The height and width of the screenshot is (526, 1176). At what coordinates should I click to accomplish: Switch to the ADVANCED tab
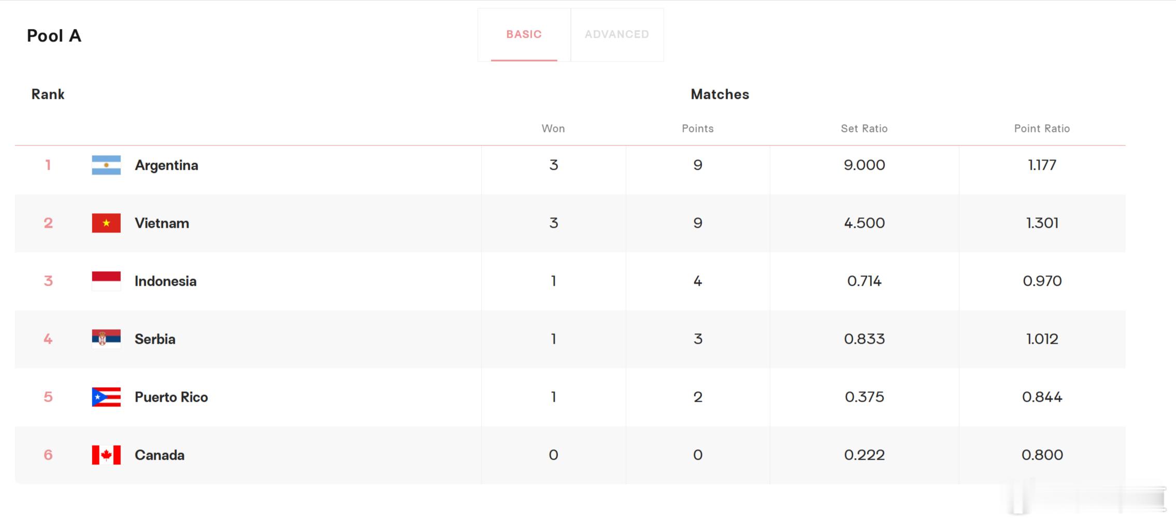617,35
